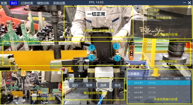Open the 配置 menu
Image resolution: width=193 pixels, height=105 pixels.
(x=4, y=3)
